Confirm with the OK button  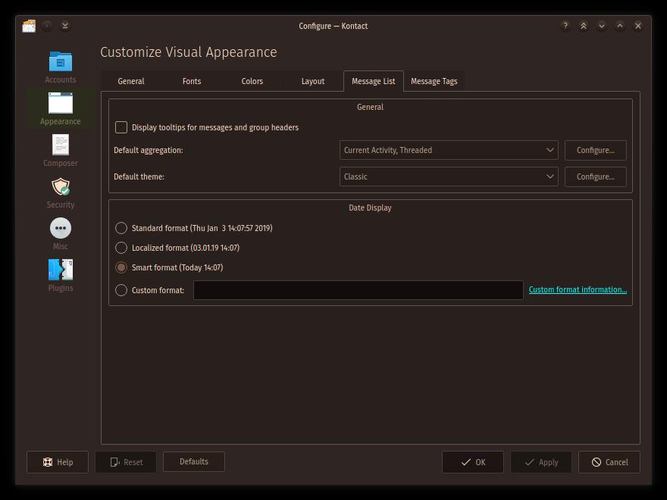click(473, 462)
